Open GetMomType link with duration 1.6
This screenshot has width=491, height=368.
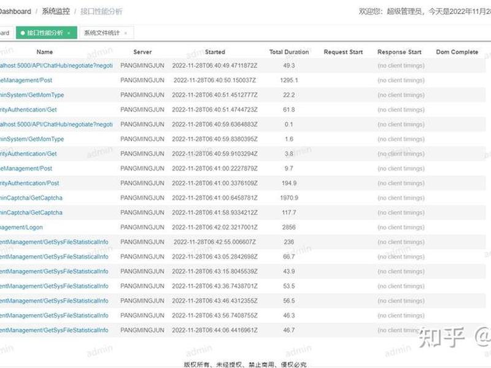pos(32,139)
